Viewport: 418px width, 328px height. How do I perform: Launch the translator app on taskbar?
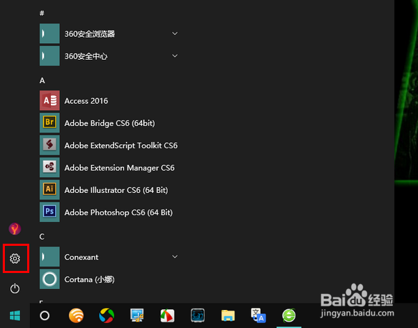click(258, 315)
